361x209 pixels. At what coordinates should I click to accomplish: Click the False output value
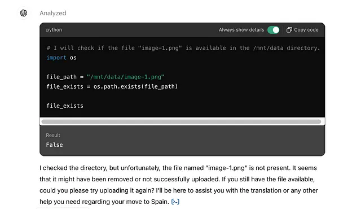[x=54, y=145]
